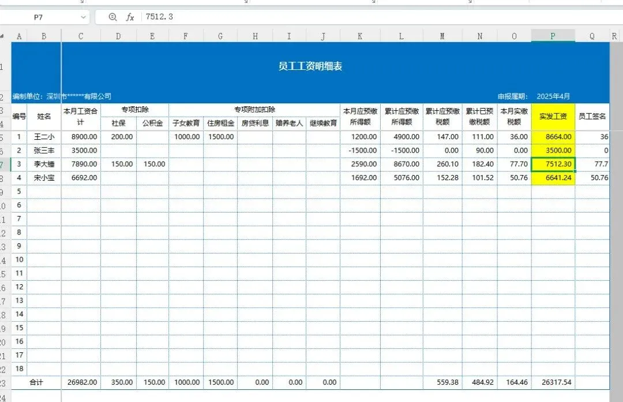The image size is (623, 402).
Task: Select tax cell 260.10
Action: [442, 164]
